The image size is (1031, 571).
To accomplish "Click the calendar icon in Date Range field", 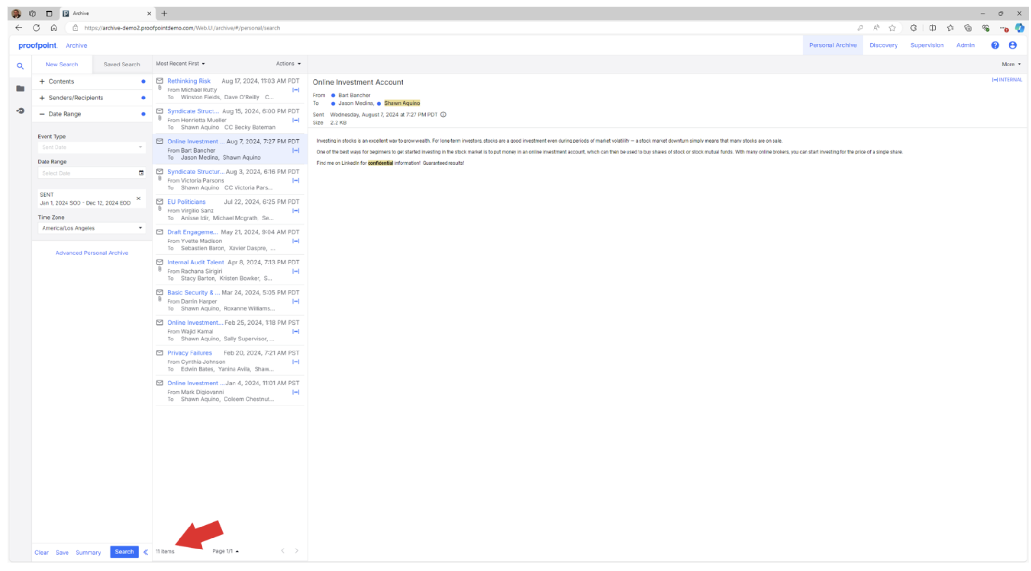I will click(x=141, y=173).
